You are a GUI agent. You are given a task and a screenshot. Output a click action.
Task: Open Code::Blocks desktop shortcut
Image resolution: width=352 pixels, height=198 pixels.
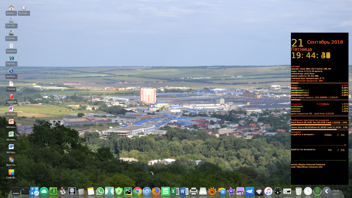click(11, 172)
